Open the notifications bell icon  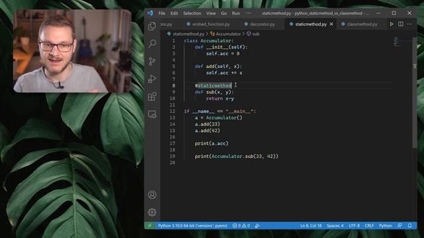[x=409, y=225]
